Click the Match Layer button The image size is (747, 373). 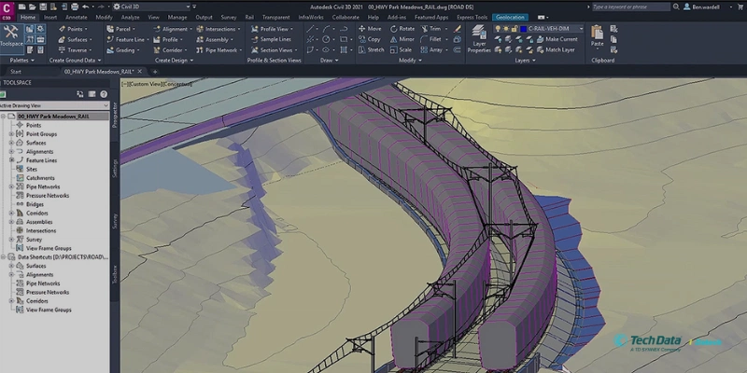(x=556, y=50)
